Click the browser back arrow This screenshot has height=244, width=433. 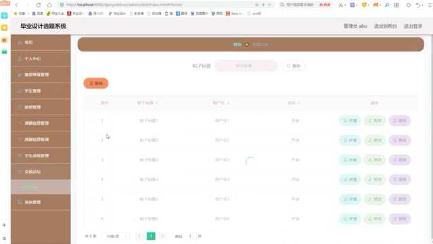coord(16,5)
